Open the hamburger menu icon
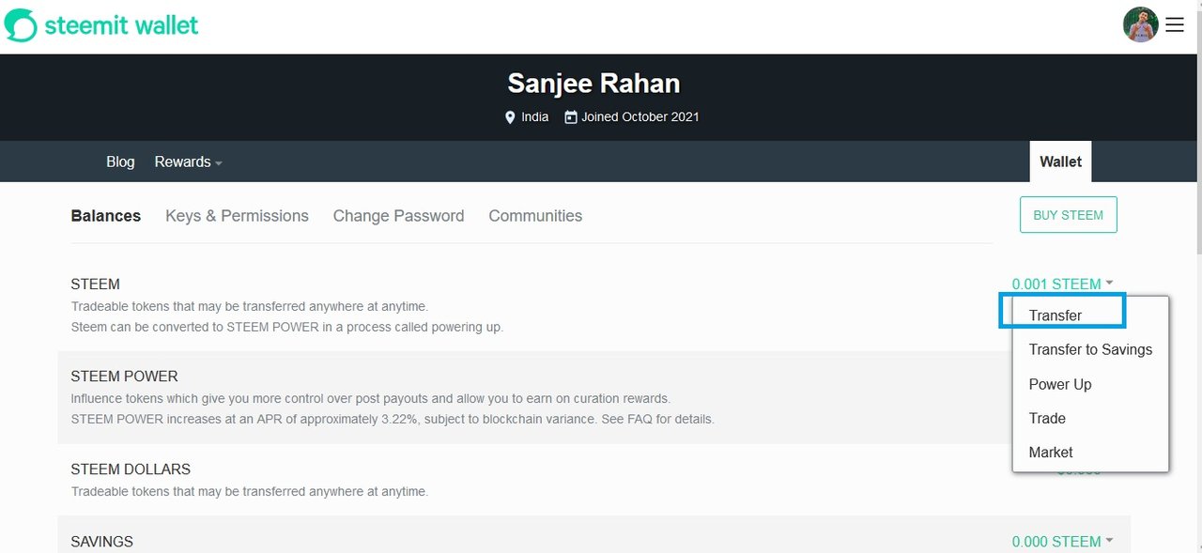This screenshot has height=553, width=1202. point(1175,25)
